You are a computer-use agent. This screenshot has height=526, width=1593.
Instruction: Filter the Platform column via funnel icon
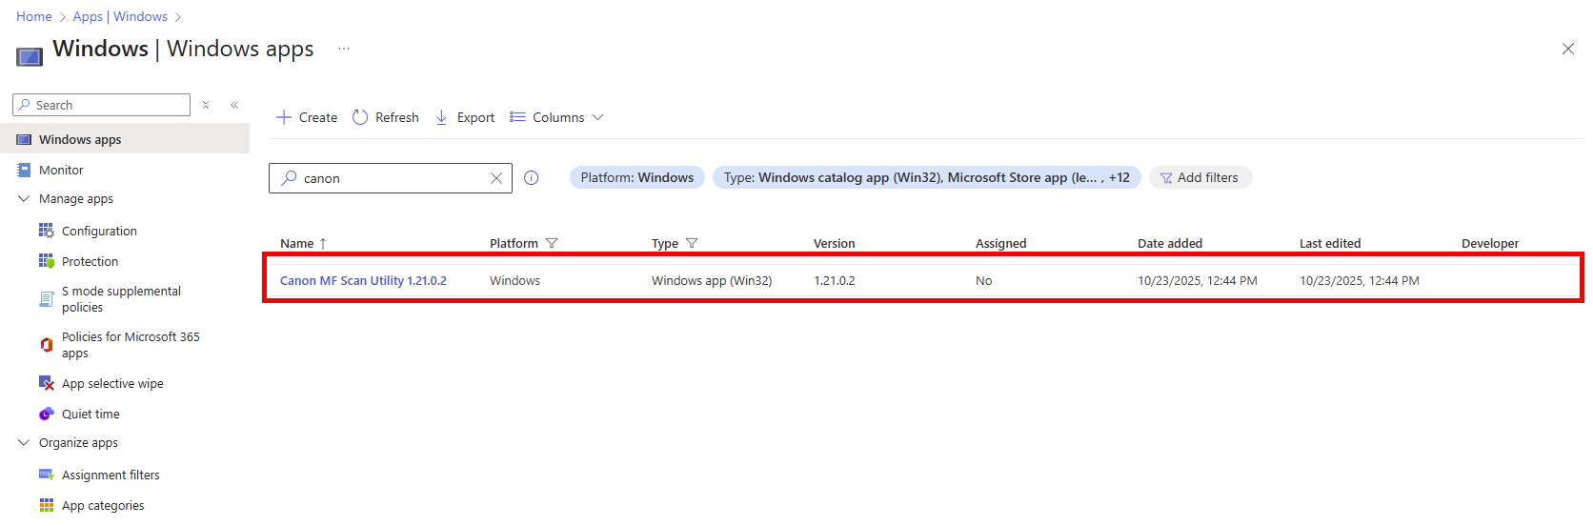point(552,243)
